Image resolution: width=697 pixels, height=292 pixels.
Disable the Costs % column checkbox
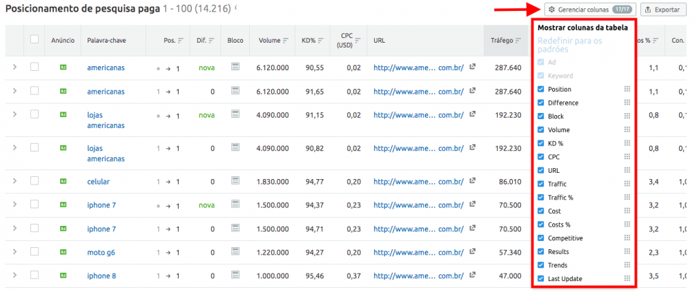540,224
